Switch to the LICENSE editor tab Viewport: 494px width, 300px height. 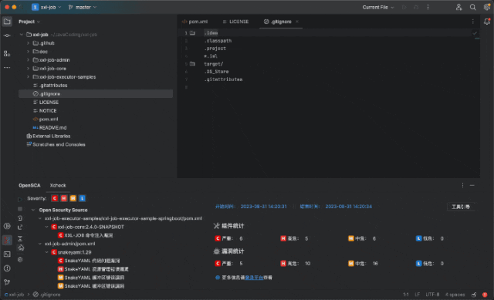[x=235, y=22]
